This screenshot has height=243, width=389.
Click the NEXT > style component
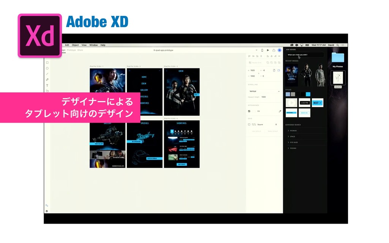coord(317,103)
